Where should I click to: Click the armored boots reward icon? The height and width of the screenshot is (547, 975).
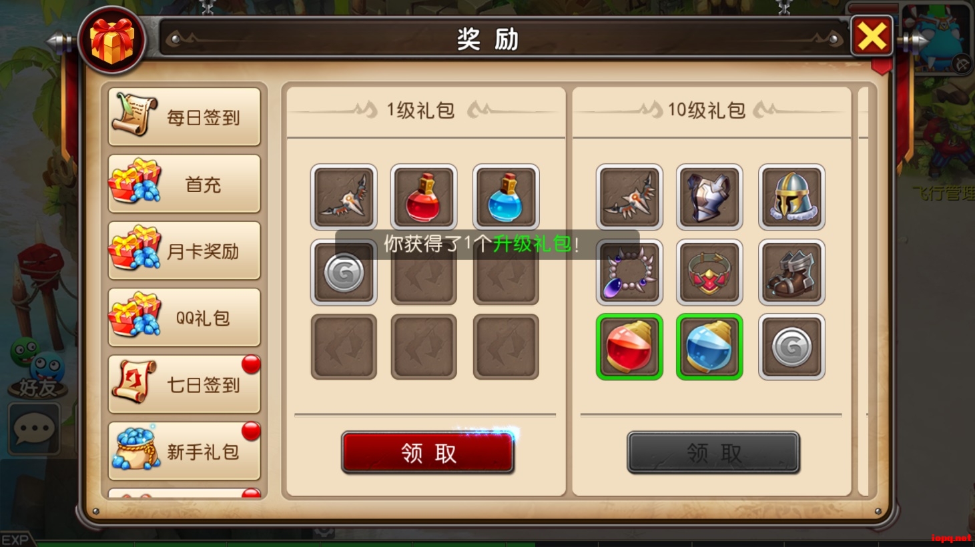791,272
